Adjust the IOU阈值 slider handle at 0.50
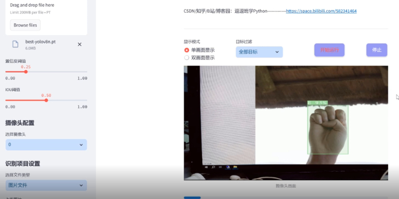Image resolution: width=399 pixels, height=199 pixels. pyautogui.click(x=46, y=100)
